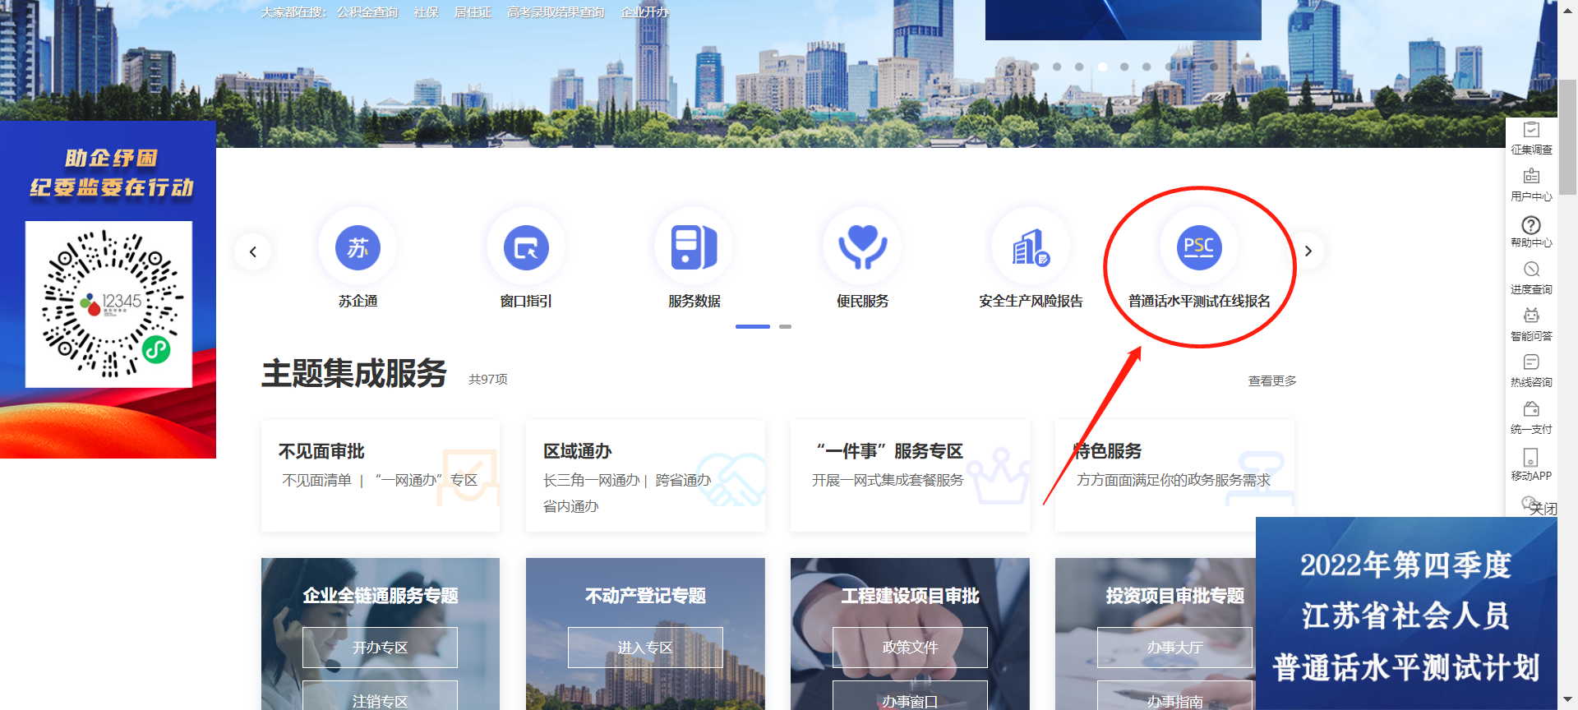
Task: Click the PSC 普通话水平测试在线报名 icon
Action: [1199, 247]
